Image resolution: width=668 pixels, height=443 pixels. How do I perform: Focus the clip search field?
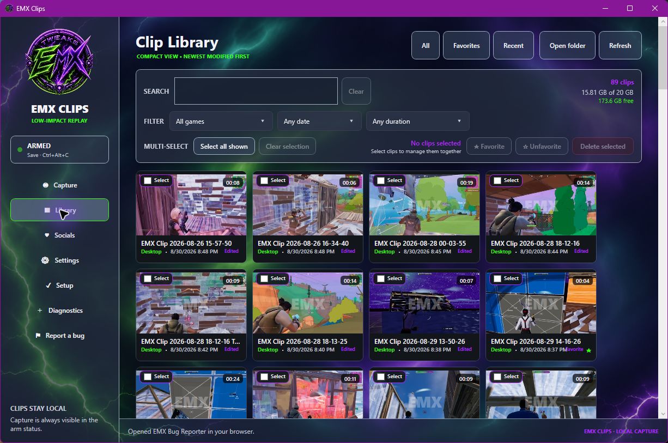tap(256, 91)
